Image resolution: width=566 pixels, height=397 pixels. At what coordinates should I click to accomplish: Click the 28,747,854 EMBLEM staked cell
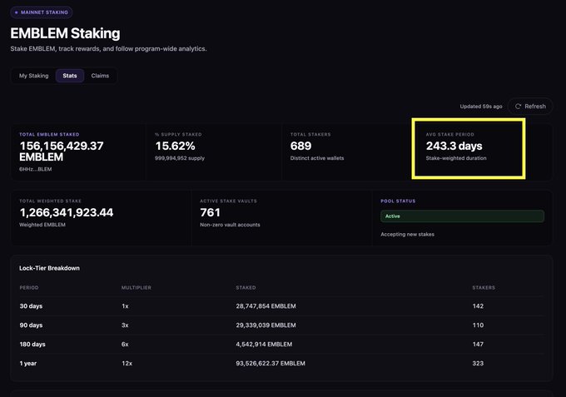pyautogui.click(x=266, y=306)
